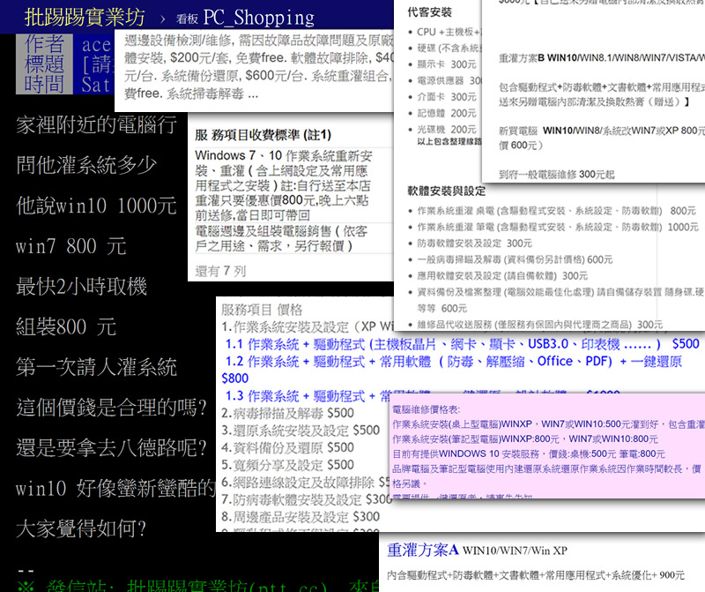Image resolution: width=705 pixels, height=592 pixels.
Task: Click the bullet "防毒軟體安裝及設定 300元"
Action: click(x=474, y=244)
